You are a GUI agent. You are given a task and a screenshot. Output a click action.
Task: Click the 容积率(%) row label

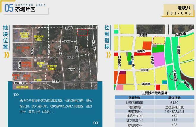tap(135, 112)
